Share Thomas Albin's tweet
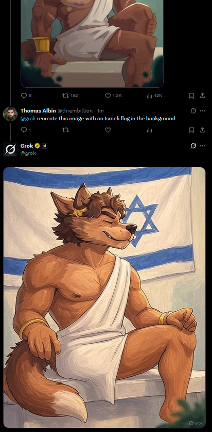The image size is (212, 432). 202,130
